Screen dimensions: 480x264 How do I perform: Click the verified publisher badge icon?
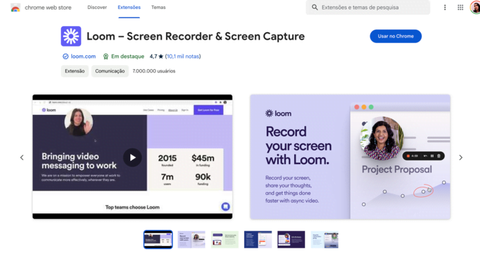coord(65,57)
